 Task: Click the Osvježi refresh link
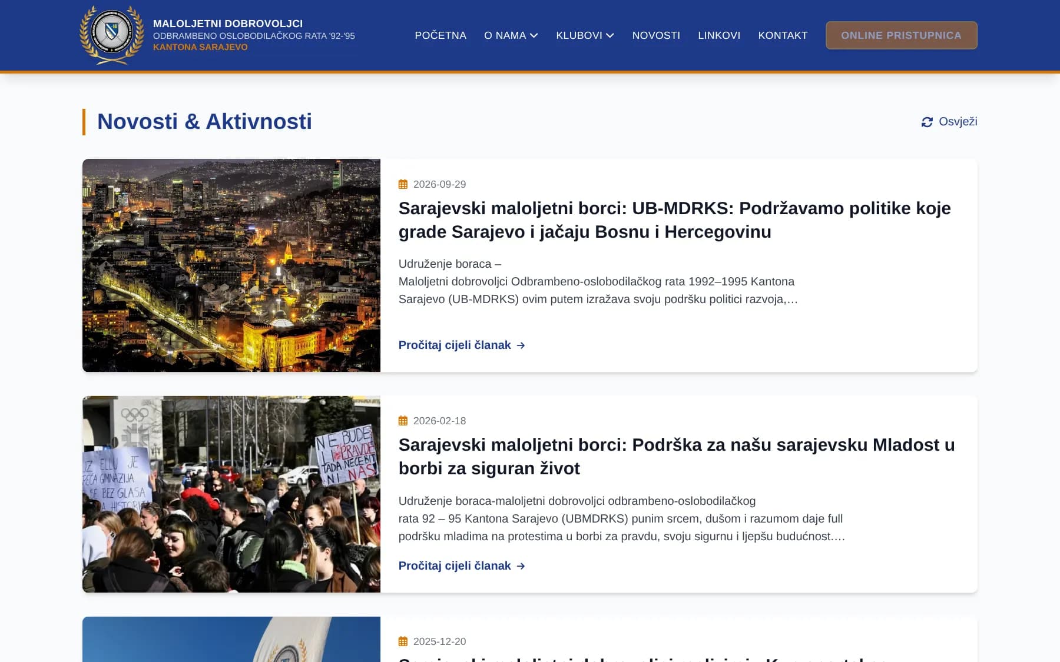[x=949, y=122]
